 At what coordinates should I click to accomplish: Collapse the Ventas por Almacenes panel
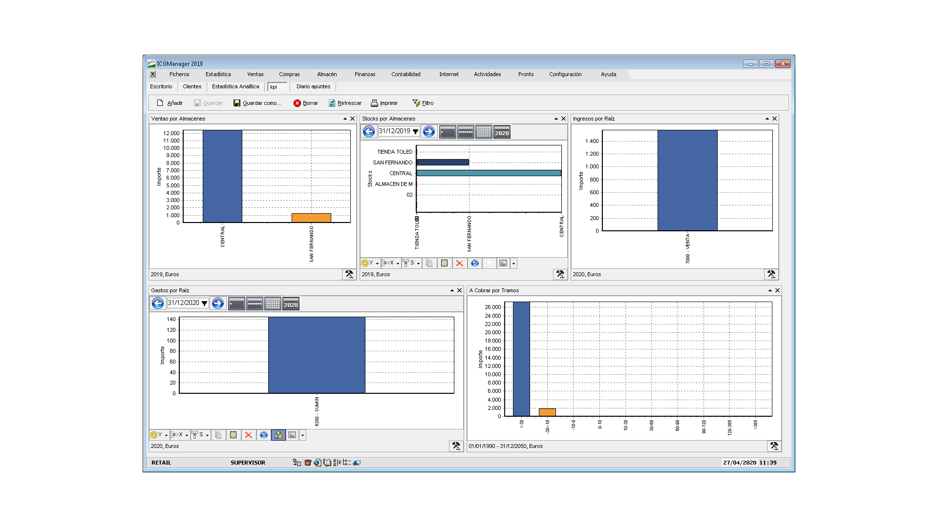(345, 119)
